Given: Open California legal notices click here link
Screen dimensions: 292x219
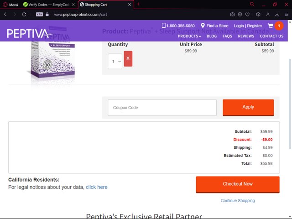Looking at the screenshot, I should [97, 187].
